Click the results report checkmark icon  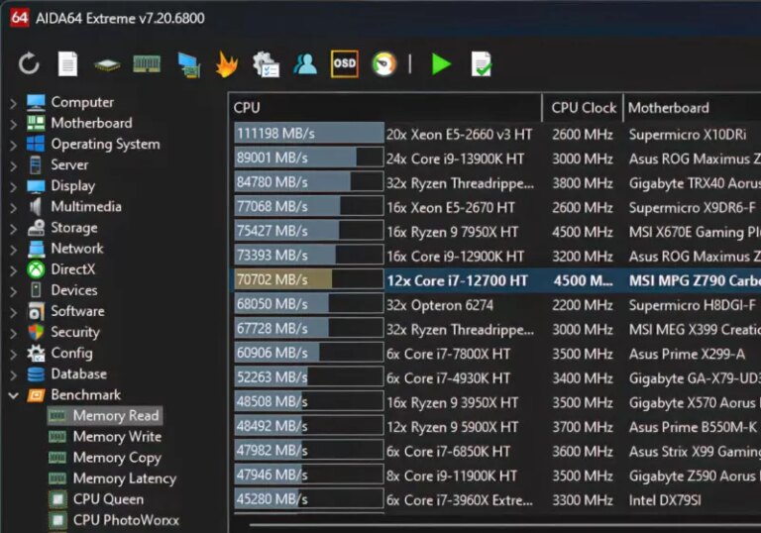point(482,64)
